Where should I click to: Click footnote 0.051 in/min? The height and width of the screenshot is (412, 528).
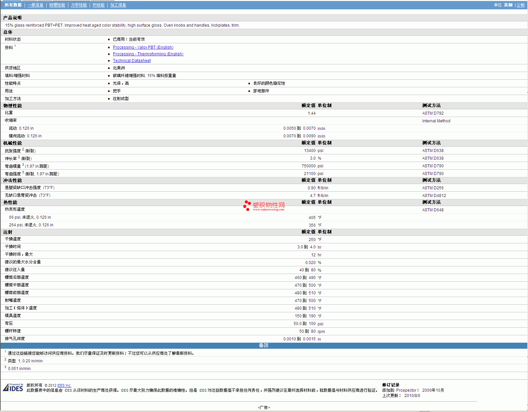coord(19,369)
